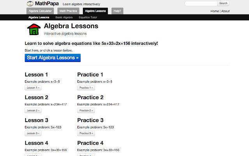Click the red house Algebra Lessons icon
Screen dimensions: 249x156
(33, 29)
